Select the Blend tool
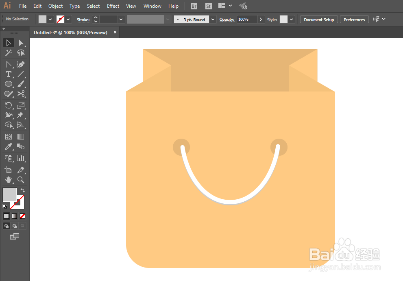Image resolution: width=403 pixels, height=281 pixels. 21,146
